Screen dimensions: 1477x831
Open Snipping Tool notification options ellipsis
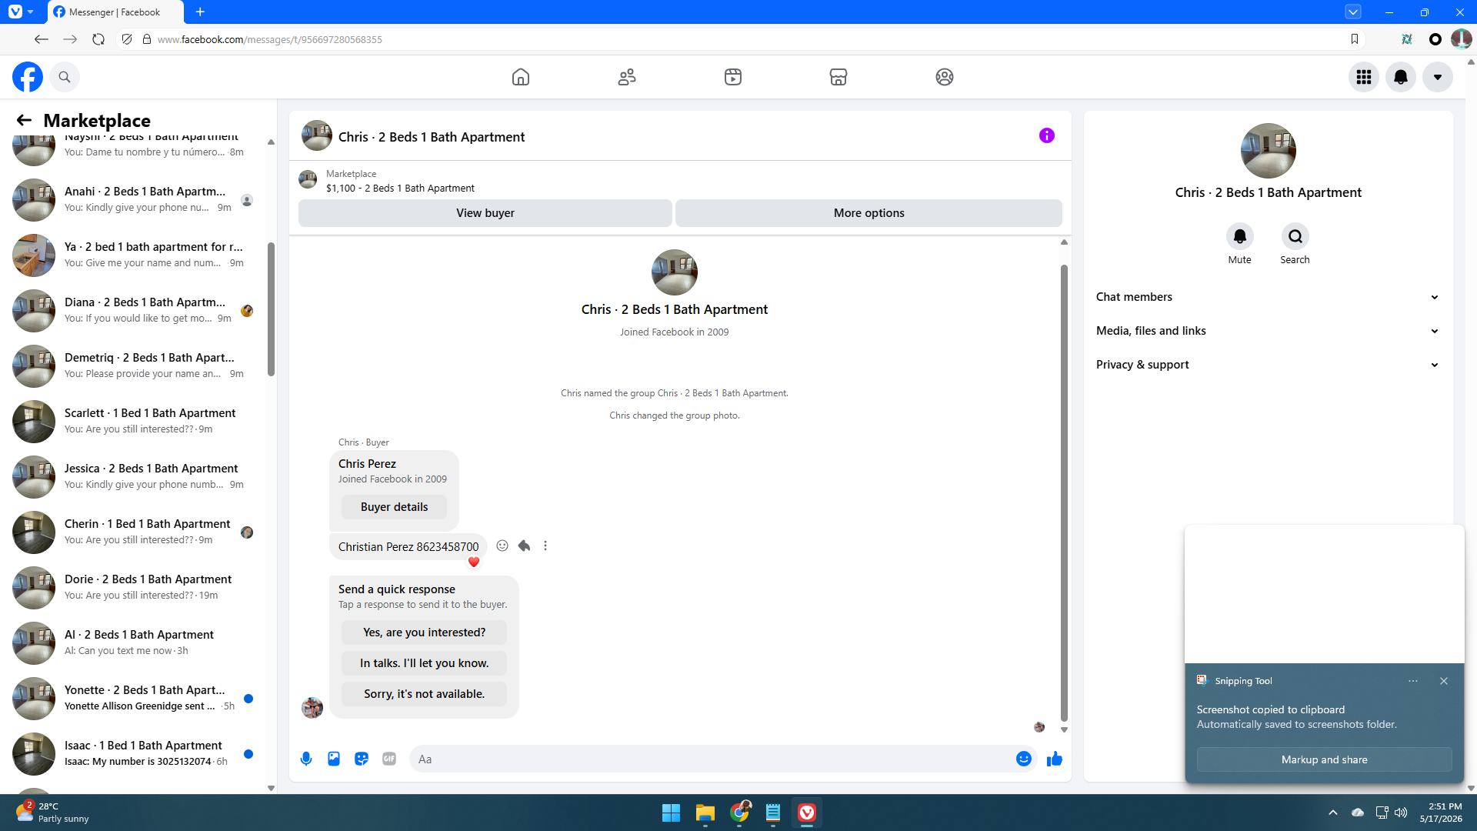[x=1413, y=681]
